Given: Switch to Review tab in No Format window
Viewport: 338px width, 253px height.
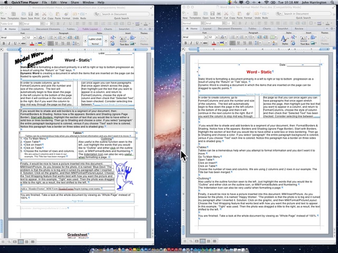Looking at the screenshot, I should (299, 28).
